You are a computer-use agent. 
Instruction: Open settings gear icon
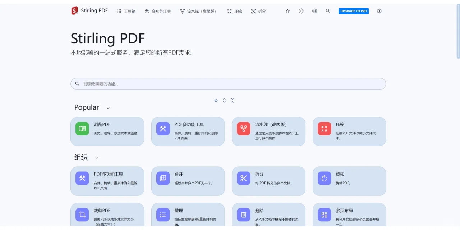click(x=379, y=11)
